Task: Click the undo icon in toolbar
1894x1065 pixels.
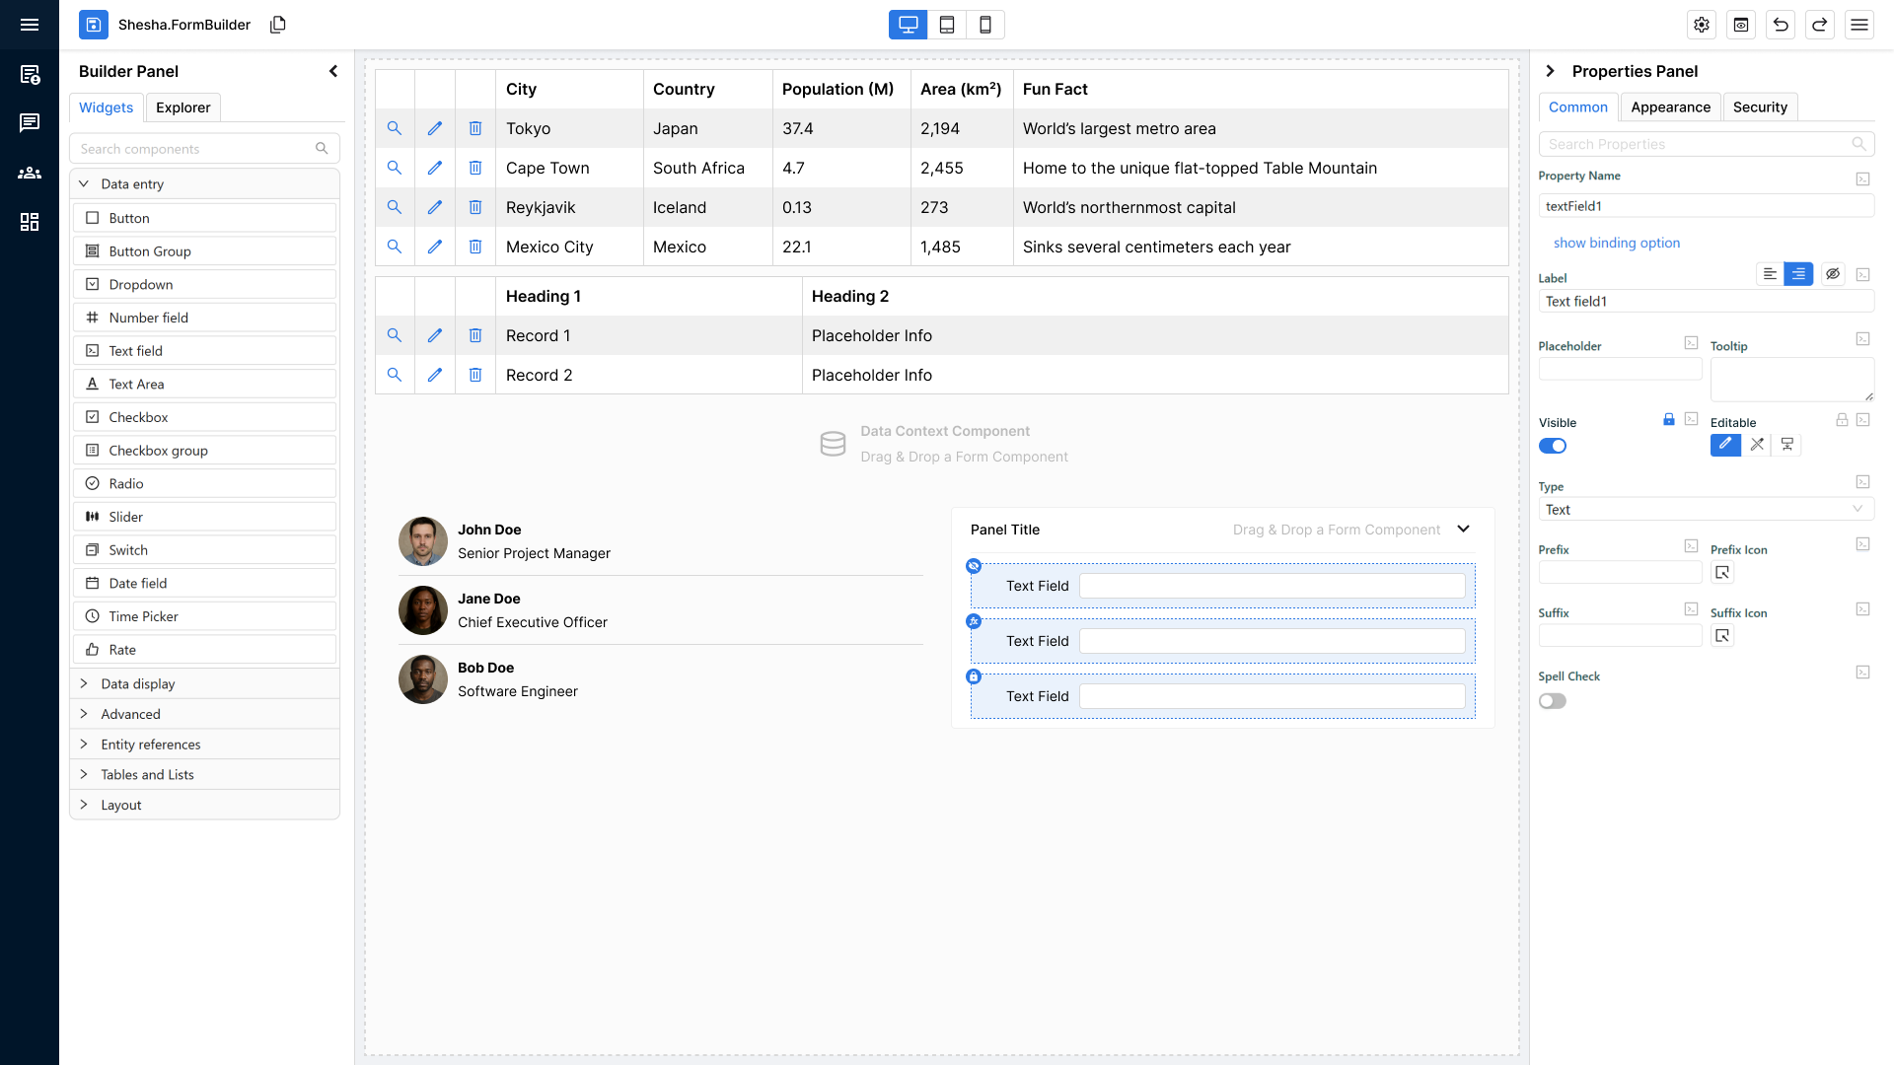Action: (x=1781, y=25)
